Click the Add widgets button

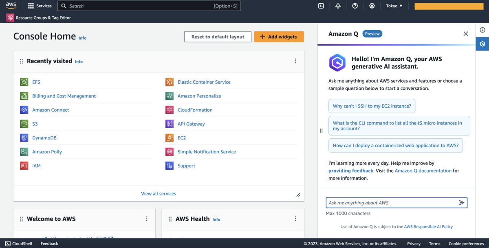(279, 37)
